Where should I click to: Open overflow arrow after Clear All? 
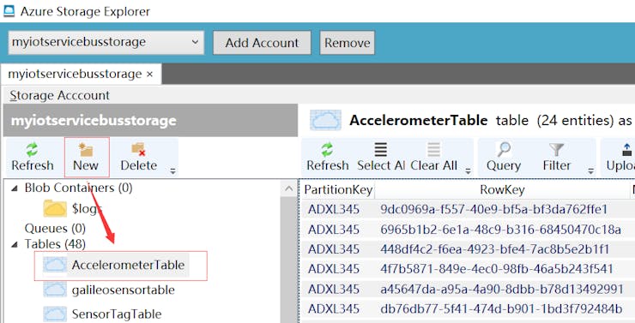tap(468, 171)
